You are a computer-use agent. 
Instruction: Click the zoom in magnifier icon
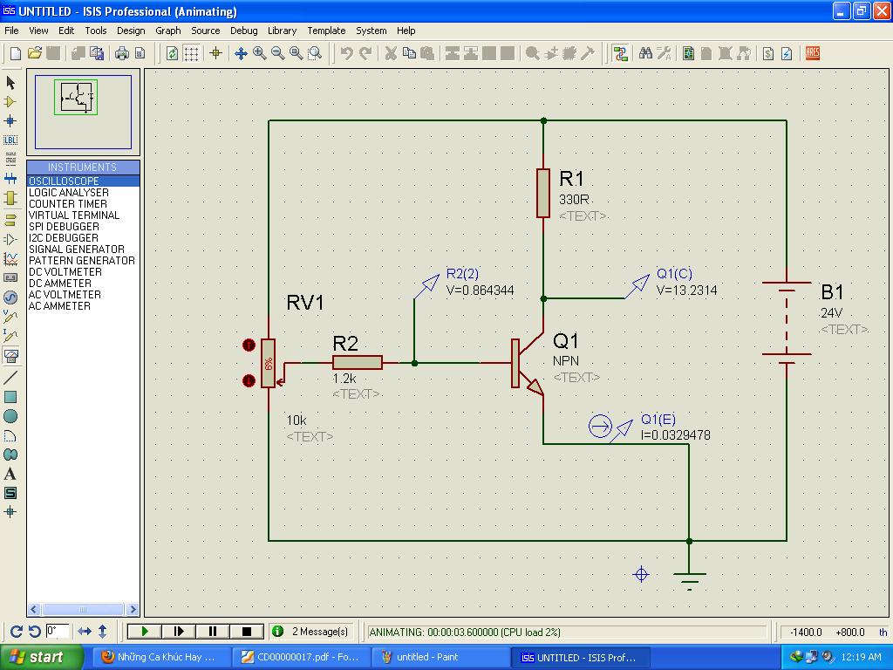click(x=260, y=53)
